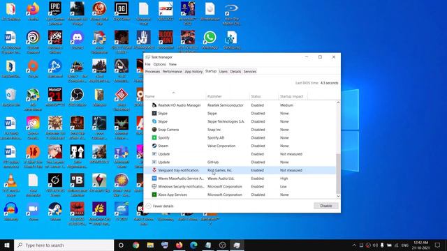Click the Valve Corporation publisher cell
The image size is (447, 251).
pyautogui.click(x=221, y=146)
